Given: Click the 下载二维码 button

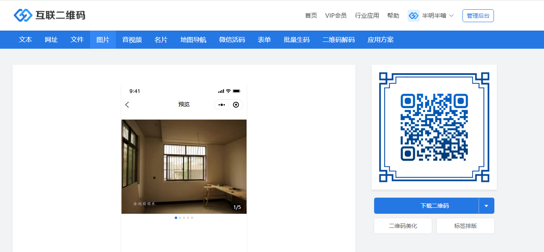Looking at the screenshot, I should pyautogui.click(x=427, y=206).
